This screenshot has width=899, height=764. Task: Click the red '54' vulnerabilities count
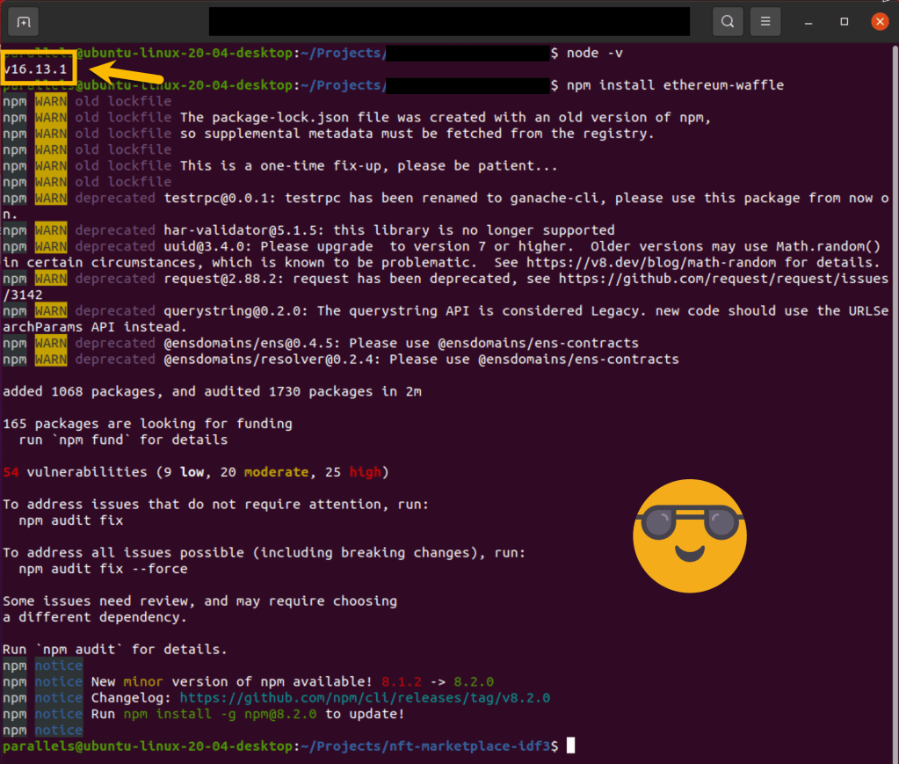pos(11,472)
